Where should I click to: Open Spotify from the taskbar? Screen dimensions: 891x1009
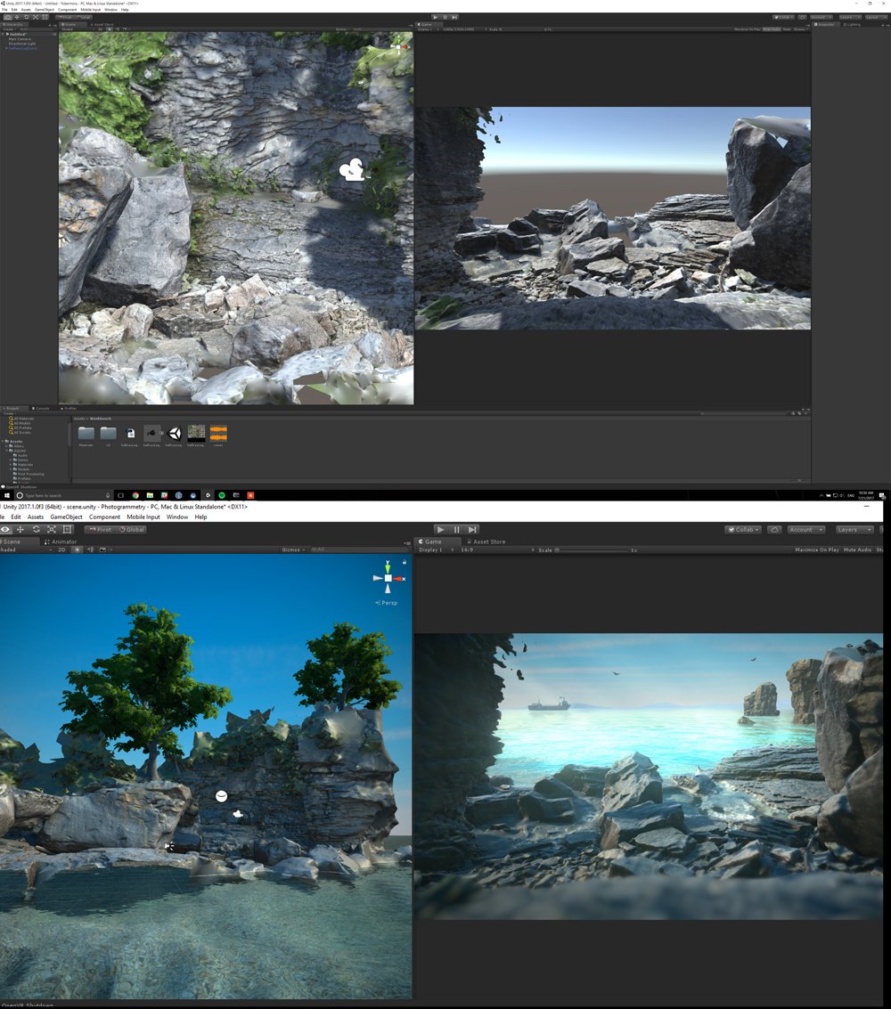[x=222, y=495]
